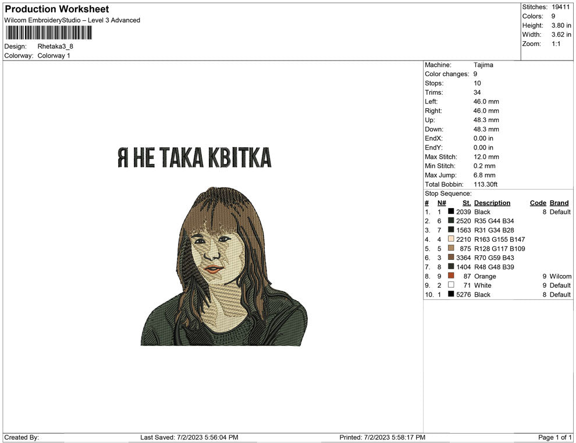Pick the R163 G155 B147 swatch
This screenshot has width=576, height=443.
pos(451,240)
